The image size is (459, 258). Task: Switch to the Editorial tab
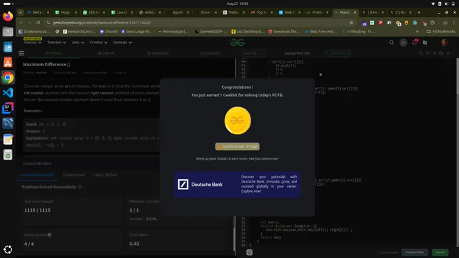tap(106, 53)
